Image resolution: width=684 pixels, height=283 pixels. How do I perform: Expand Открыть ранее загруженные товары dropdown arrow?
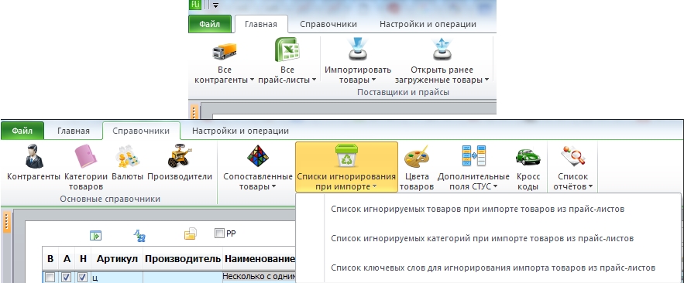[486, 80]
